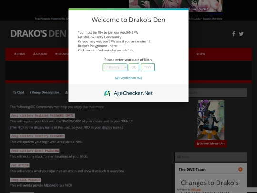Click the FFA Links link at top
The height and width of the screenshot is (193, 257).
(195, 19)
